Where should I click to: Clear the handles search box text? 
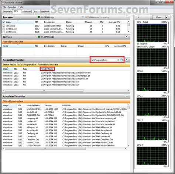point(118,60)
